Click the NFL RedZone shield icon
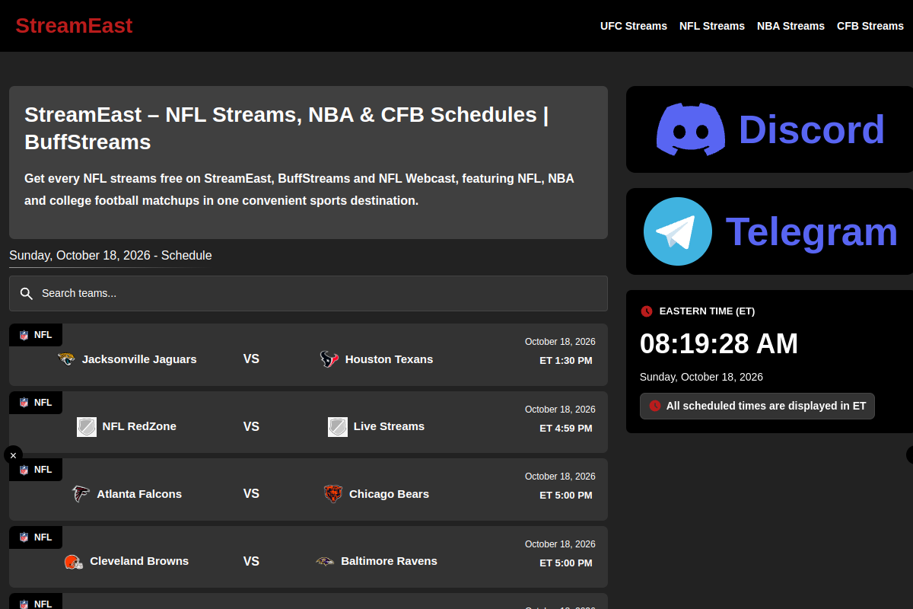Viewport: 913px width, 609px height. pos(87,426)
